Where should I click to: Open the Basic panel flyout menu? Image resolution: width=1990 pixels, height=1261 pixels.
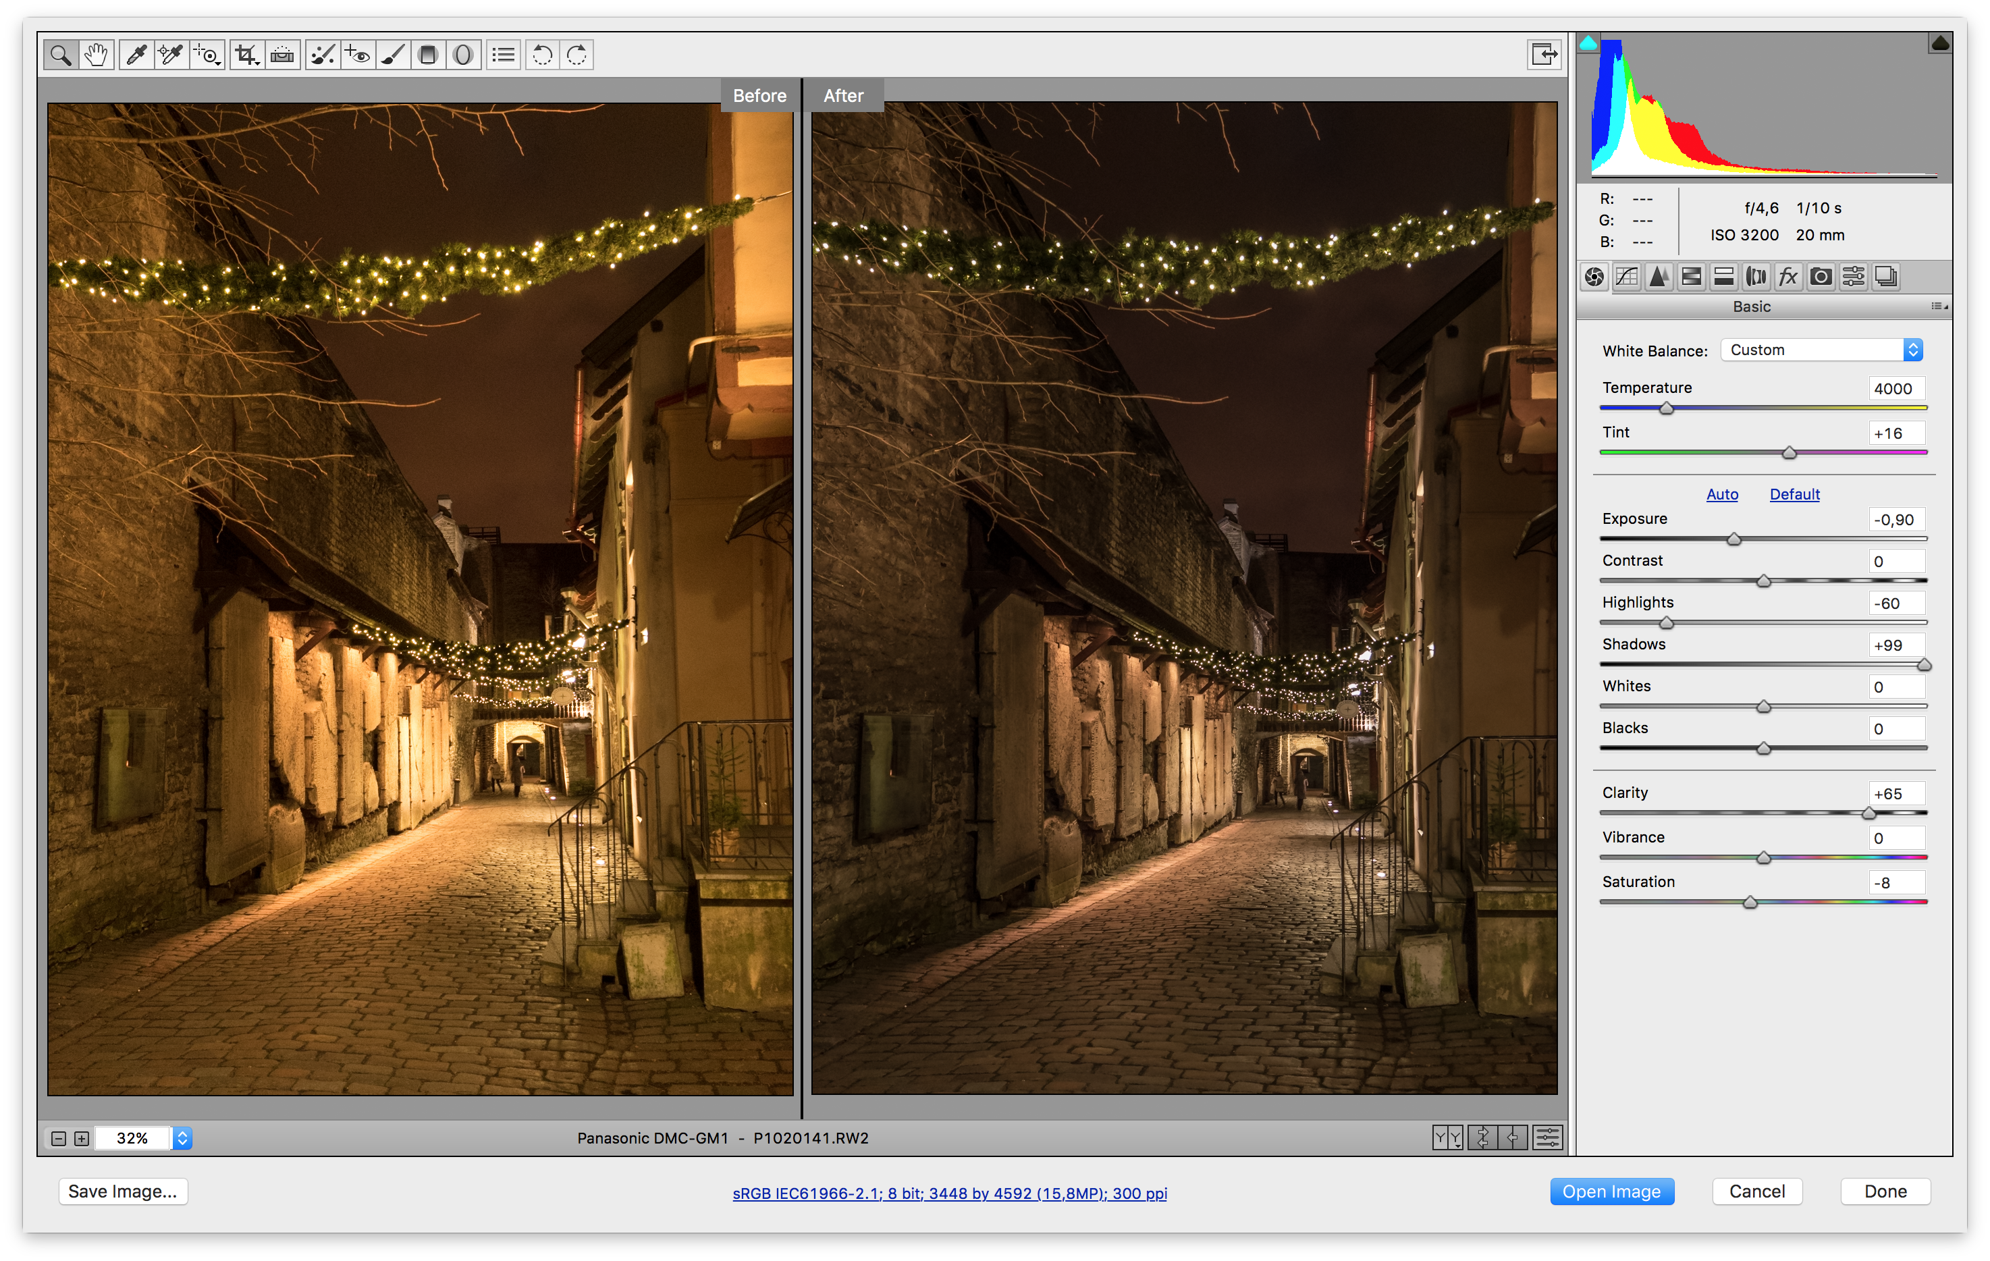tap(1937, 305)
